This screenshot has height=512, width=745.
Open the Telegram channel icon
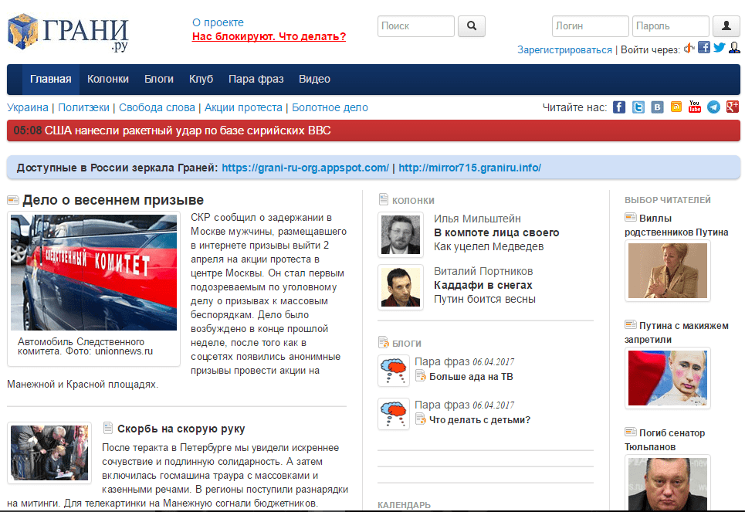[713, 107]
